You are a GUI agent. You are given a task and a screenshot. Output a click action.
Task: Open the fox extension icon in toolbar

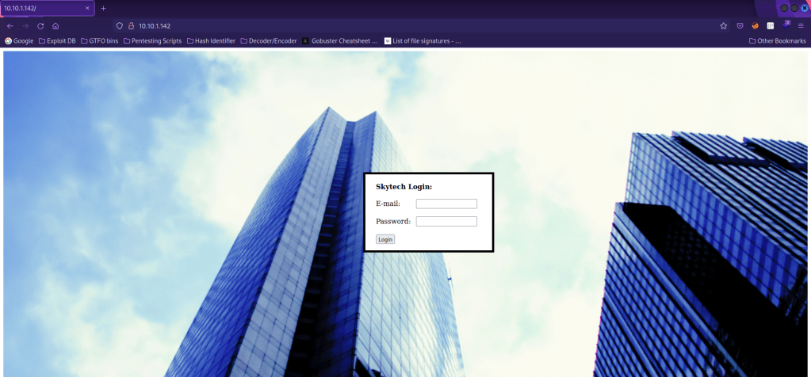coord(756,25)
